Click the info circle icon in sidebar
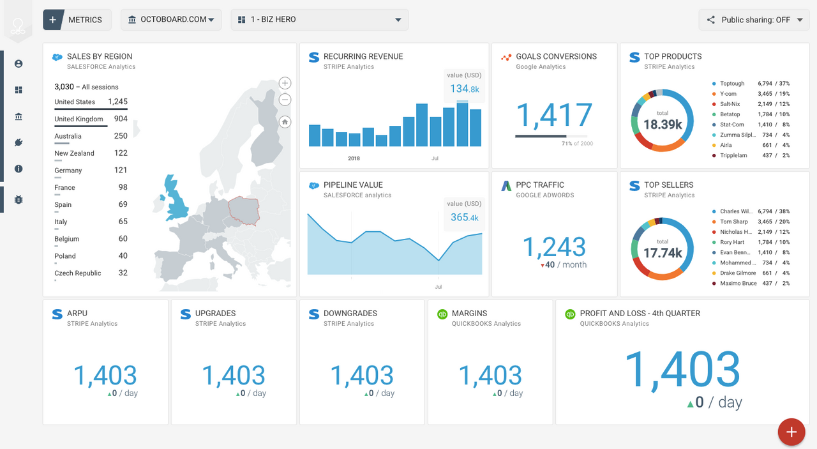The image size is (817, 449). pyautogui.click(x=18, y=169)
